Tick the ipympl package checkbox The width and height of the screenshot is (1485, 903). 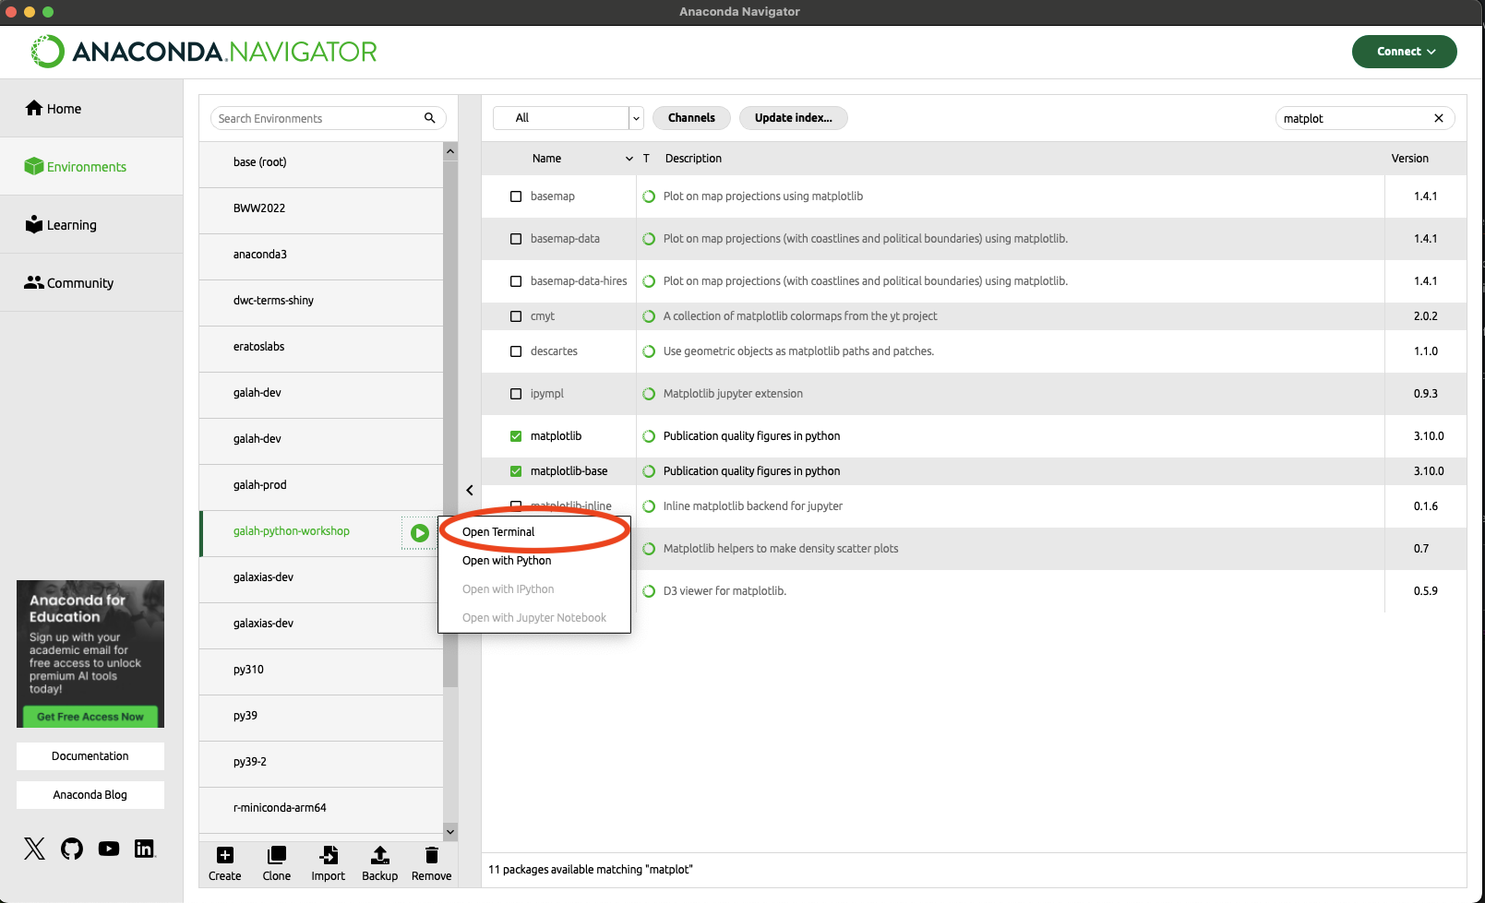pos(516,394)
